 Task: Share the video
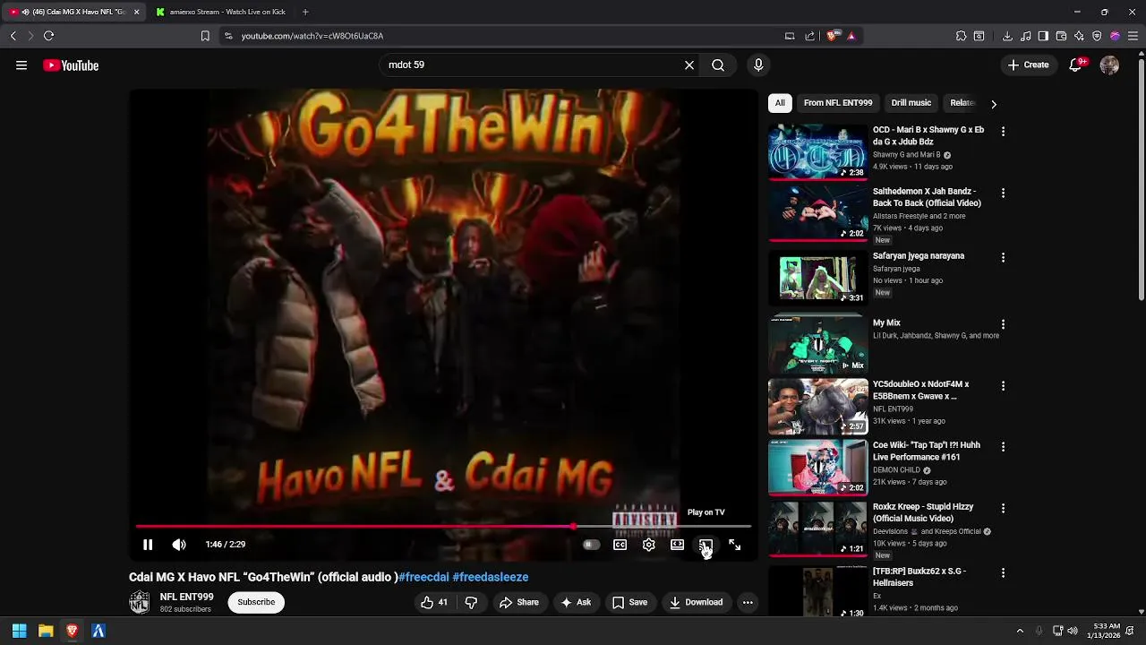pyautogui.click(x=519, y=603)
